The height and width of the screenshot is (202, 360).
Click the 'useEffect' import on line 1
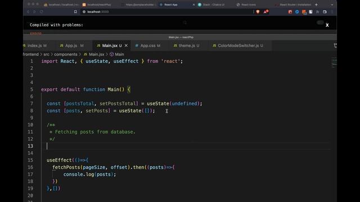(126, 61)
